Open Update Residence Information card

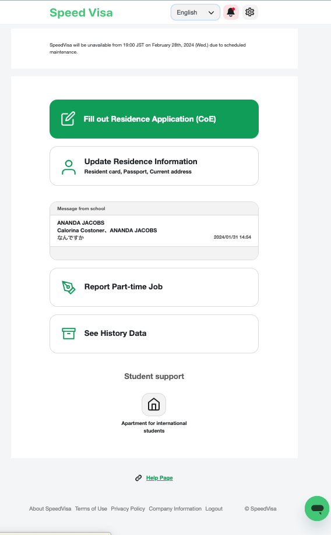(x=154, y=166)
